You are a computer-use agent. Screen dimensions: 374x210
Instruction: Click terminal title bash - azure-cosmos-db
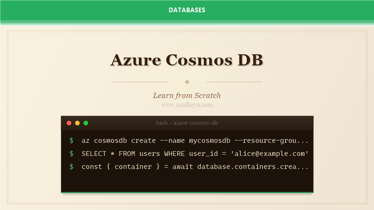click(x=187, y=123)
